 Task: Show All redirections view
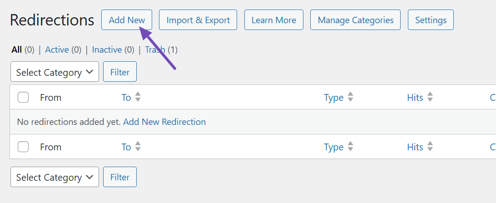[17, 50]
